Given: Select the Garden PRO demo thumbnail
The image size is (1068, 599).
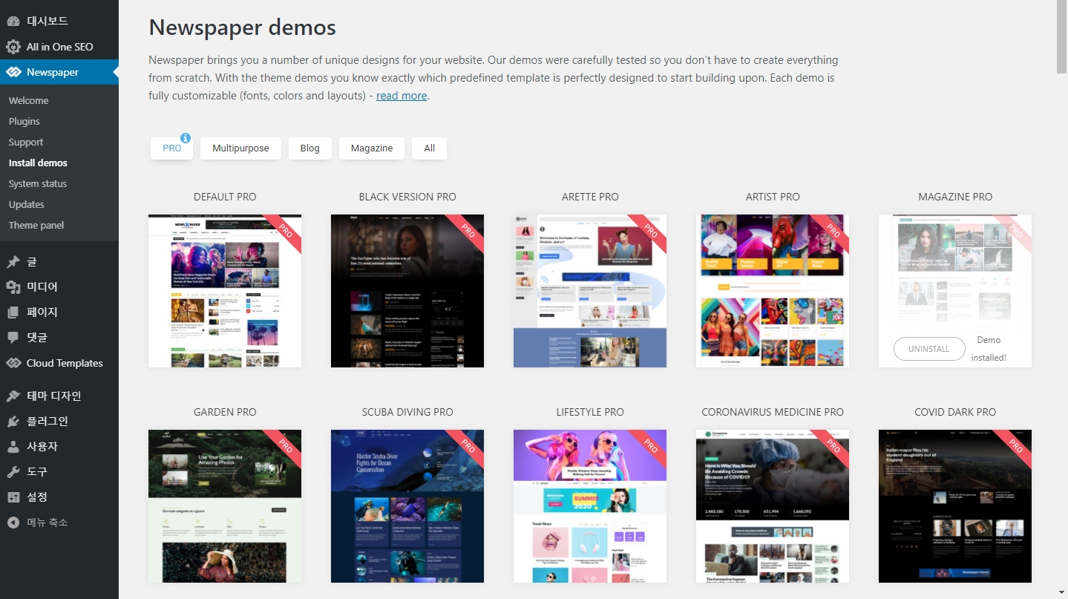Looking at the screenshot, I should click(x=225, y=506).
